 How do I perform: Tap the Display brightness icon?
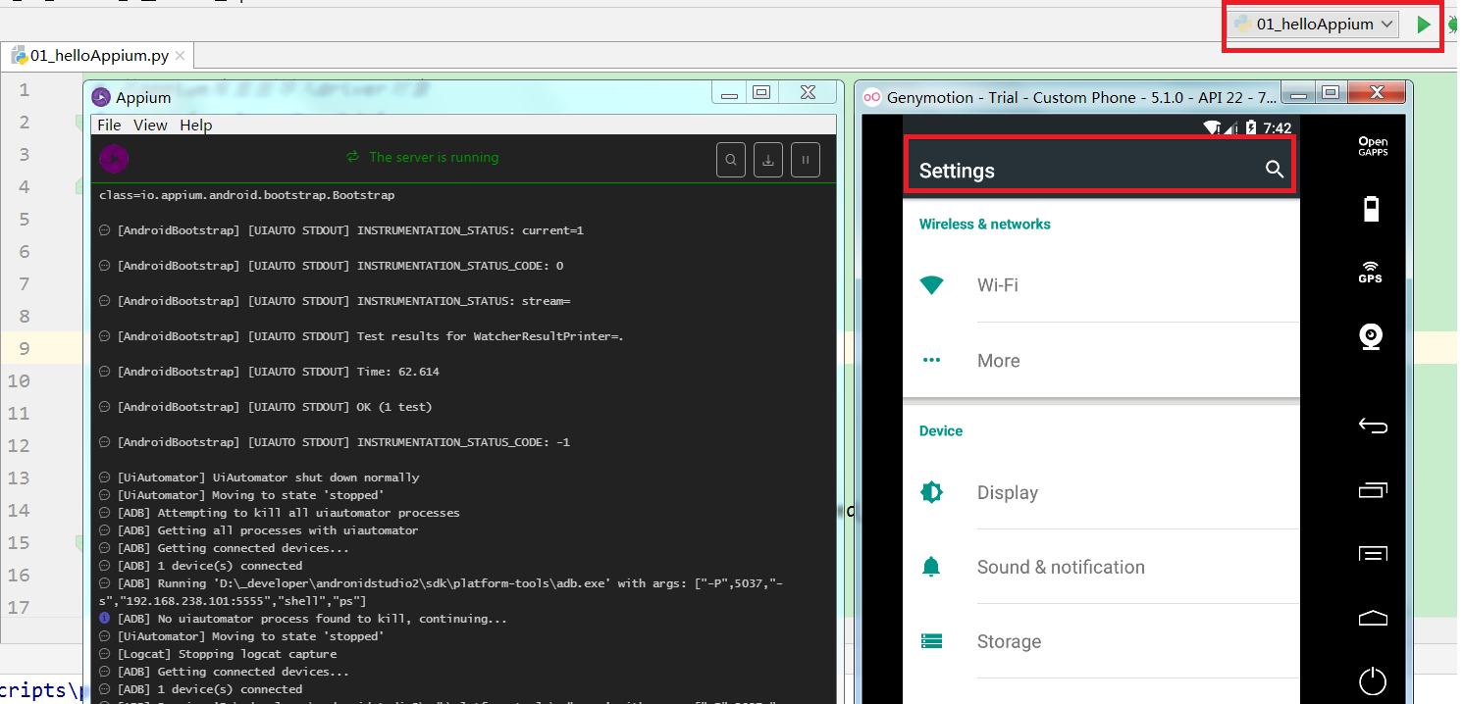[x=931, y=492]
